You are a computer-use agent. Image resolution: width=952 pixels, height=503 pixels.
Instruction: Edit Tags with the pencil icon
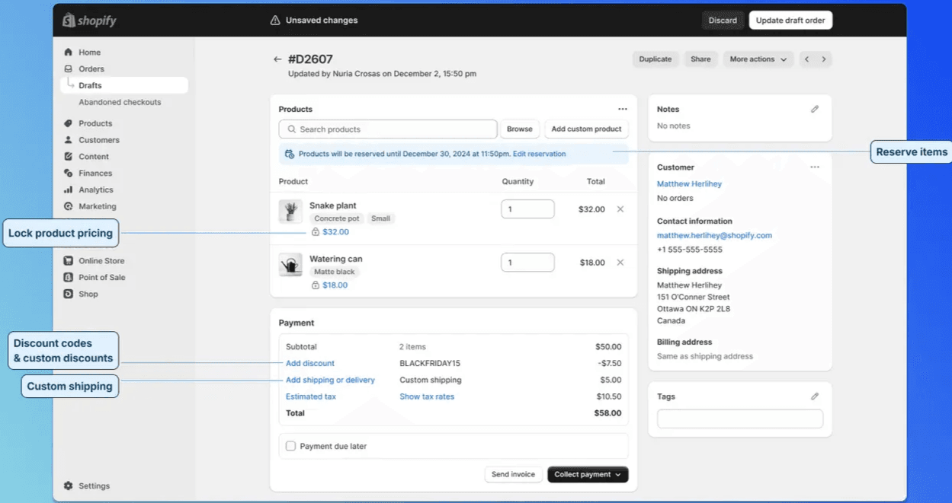tap(815, 396)
